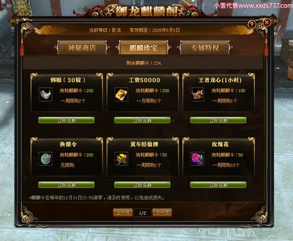This screenshot has width=293, height=241.
Task: Select the 麒麟珍宝 tab
Action: coord(143,48)
